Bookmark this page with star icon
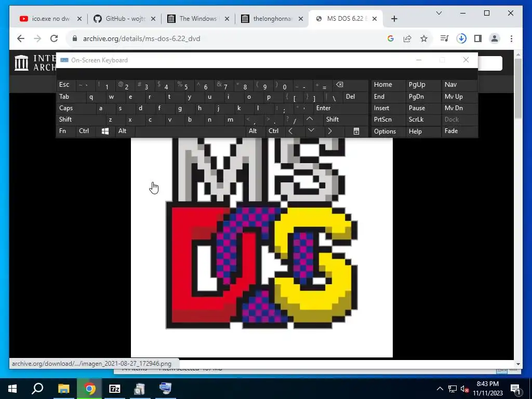The height and width of the screenshot is (399, 532). pos(424,38)
